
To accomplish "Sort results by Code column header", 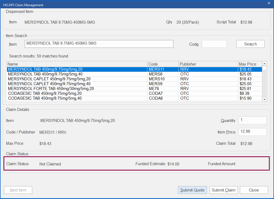I will coord(163,64).
